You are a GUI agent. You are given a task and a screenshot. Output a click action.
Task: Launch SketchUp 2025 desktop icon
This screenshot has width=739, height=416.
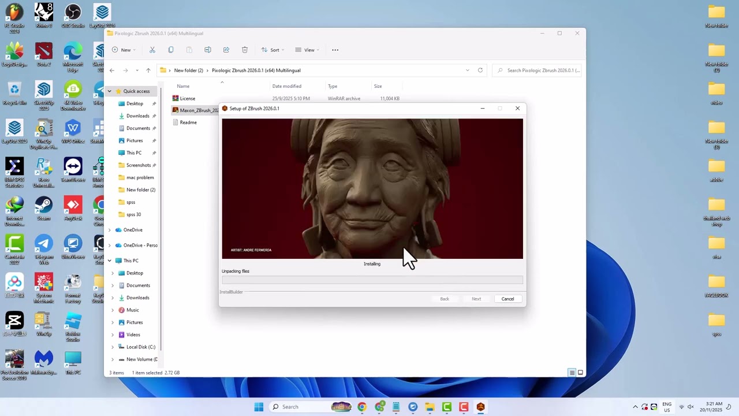[44, 95]
